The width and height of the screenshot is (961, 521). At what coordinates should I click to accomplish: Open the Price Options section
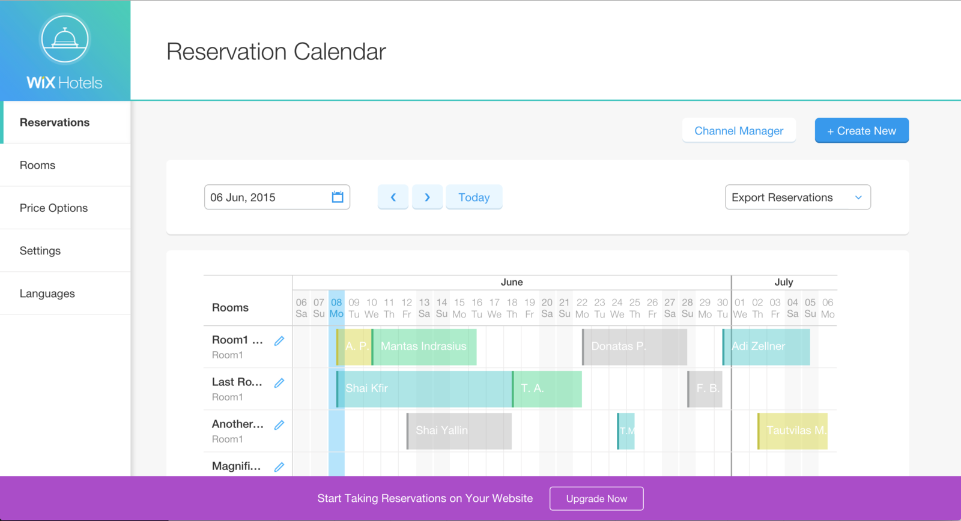point(65,208)
